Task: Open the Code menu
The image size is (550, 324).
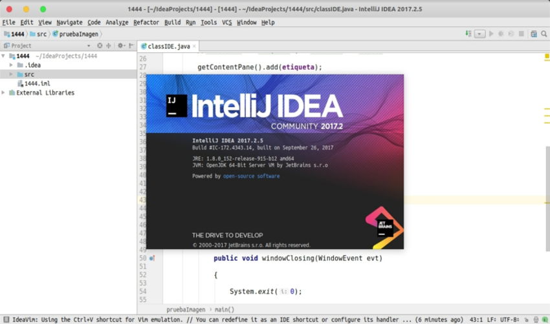Action: coord(94,23)
